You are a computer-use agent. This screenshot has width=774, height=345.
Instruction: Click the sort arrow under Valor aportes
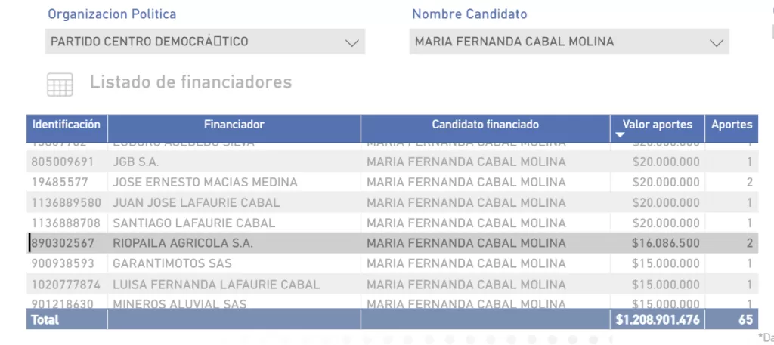pyautogui.click(x=621, y=135)
